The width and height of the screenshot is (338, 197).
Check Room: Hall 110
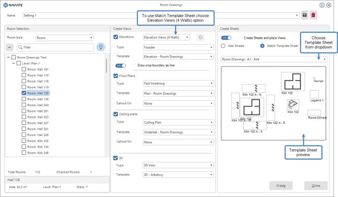pyautogui.click(x=24, y=75)
